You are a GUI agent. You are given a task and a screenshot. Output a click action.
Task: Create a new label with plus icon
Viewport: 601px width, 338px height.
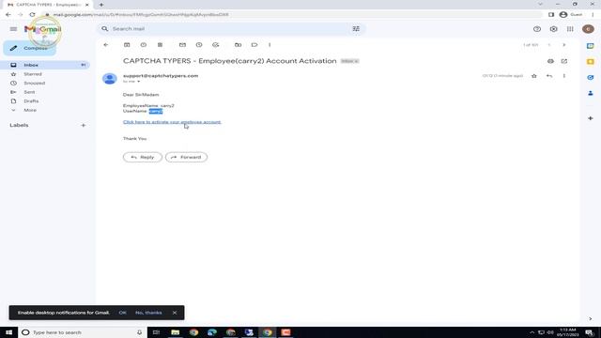click(84, 125)
